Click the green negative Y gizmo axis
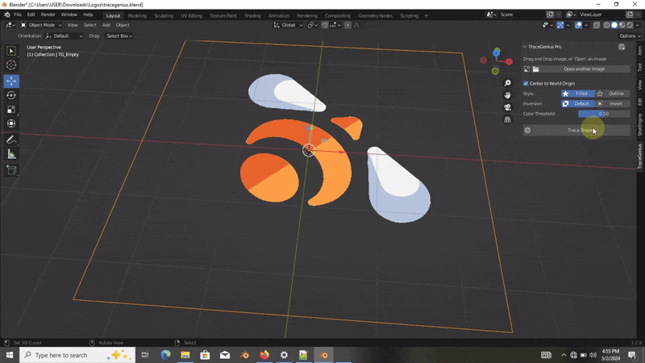 [495, 71]
